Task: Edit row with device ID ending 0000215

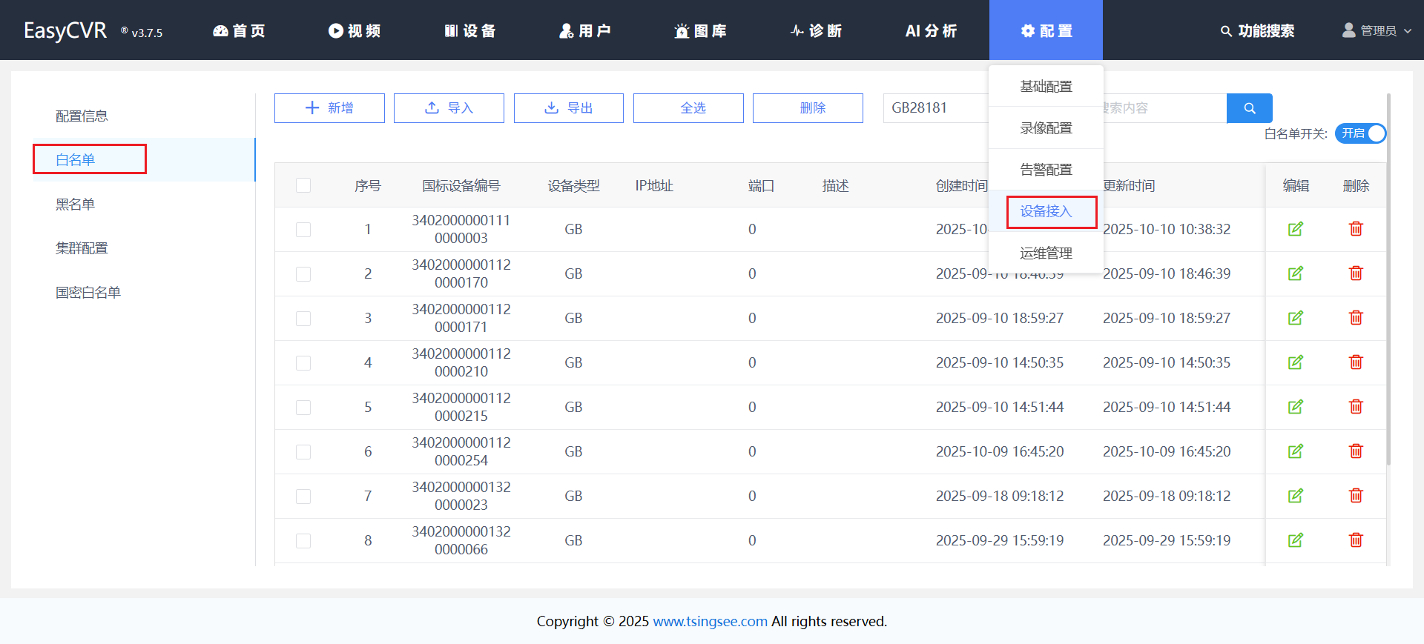Action: pos(1296,407)
